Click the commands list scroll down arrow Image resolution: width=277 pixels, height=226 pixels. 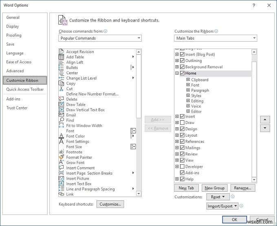[138, 194]
